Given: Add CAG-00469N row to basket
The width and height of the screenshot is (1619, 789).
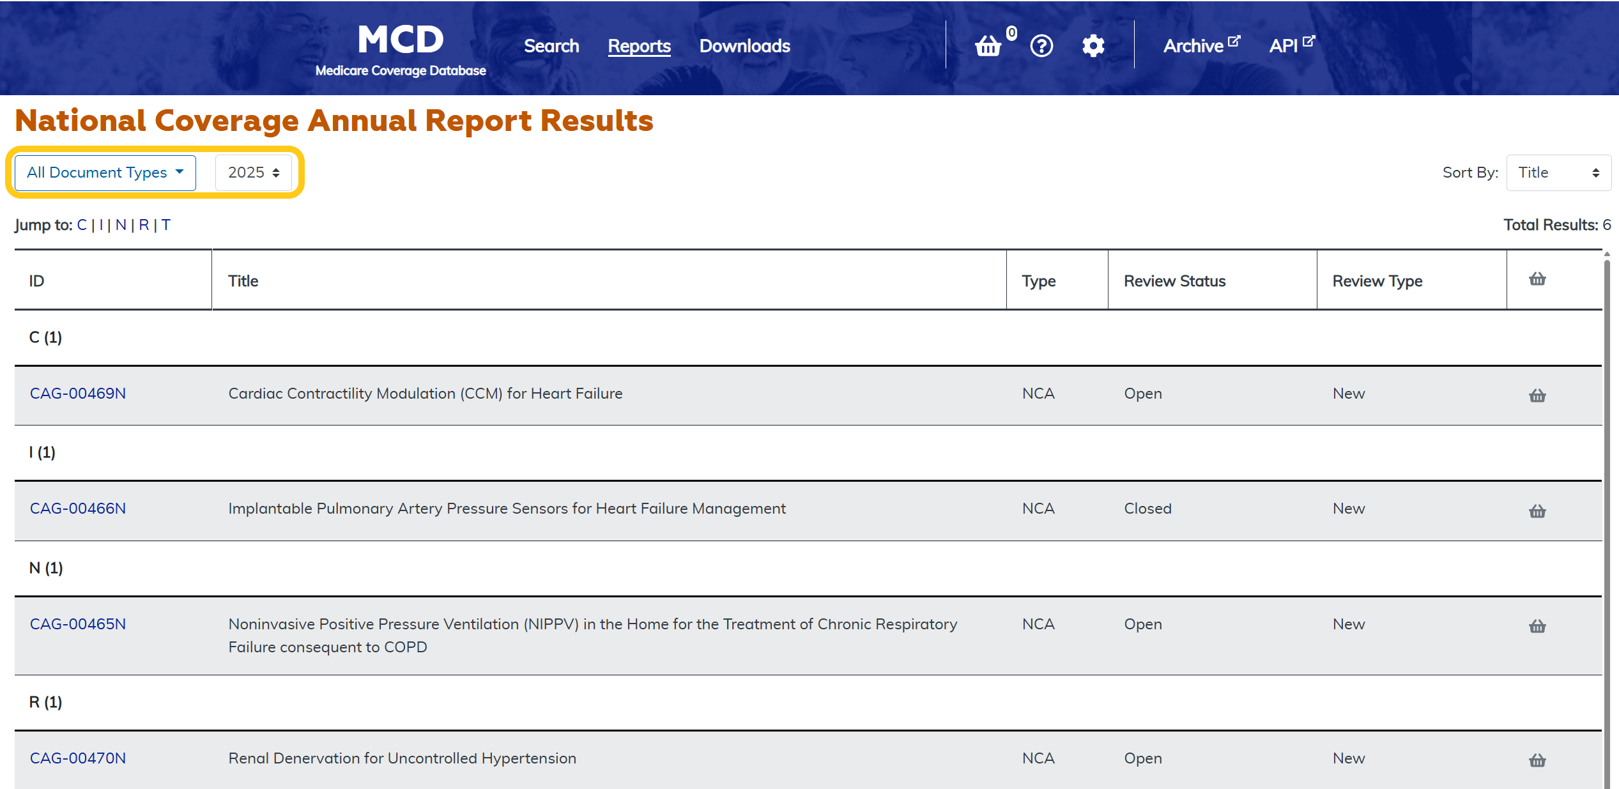Looking at the screenshot, I should click(1537, 395).
